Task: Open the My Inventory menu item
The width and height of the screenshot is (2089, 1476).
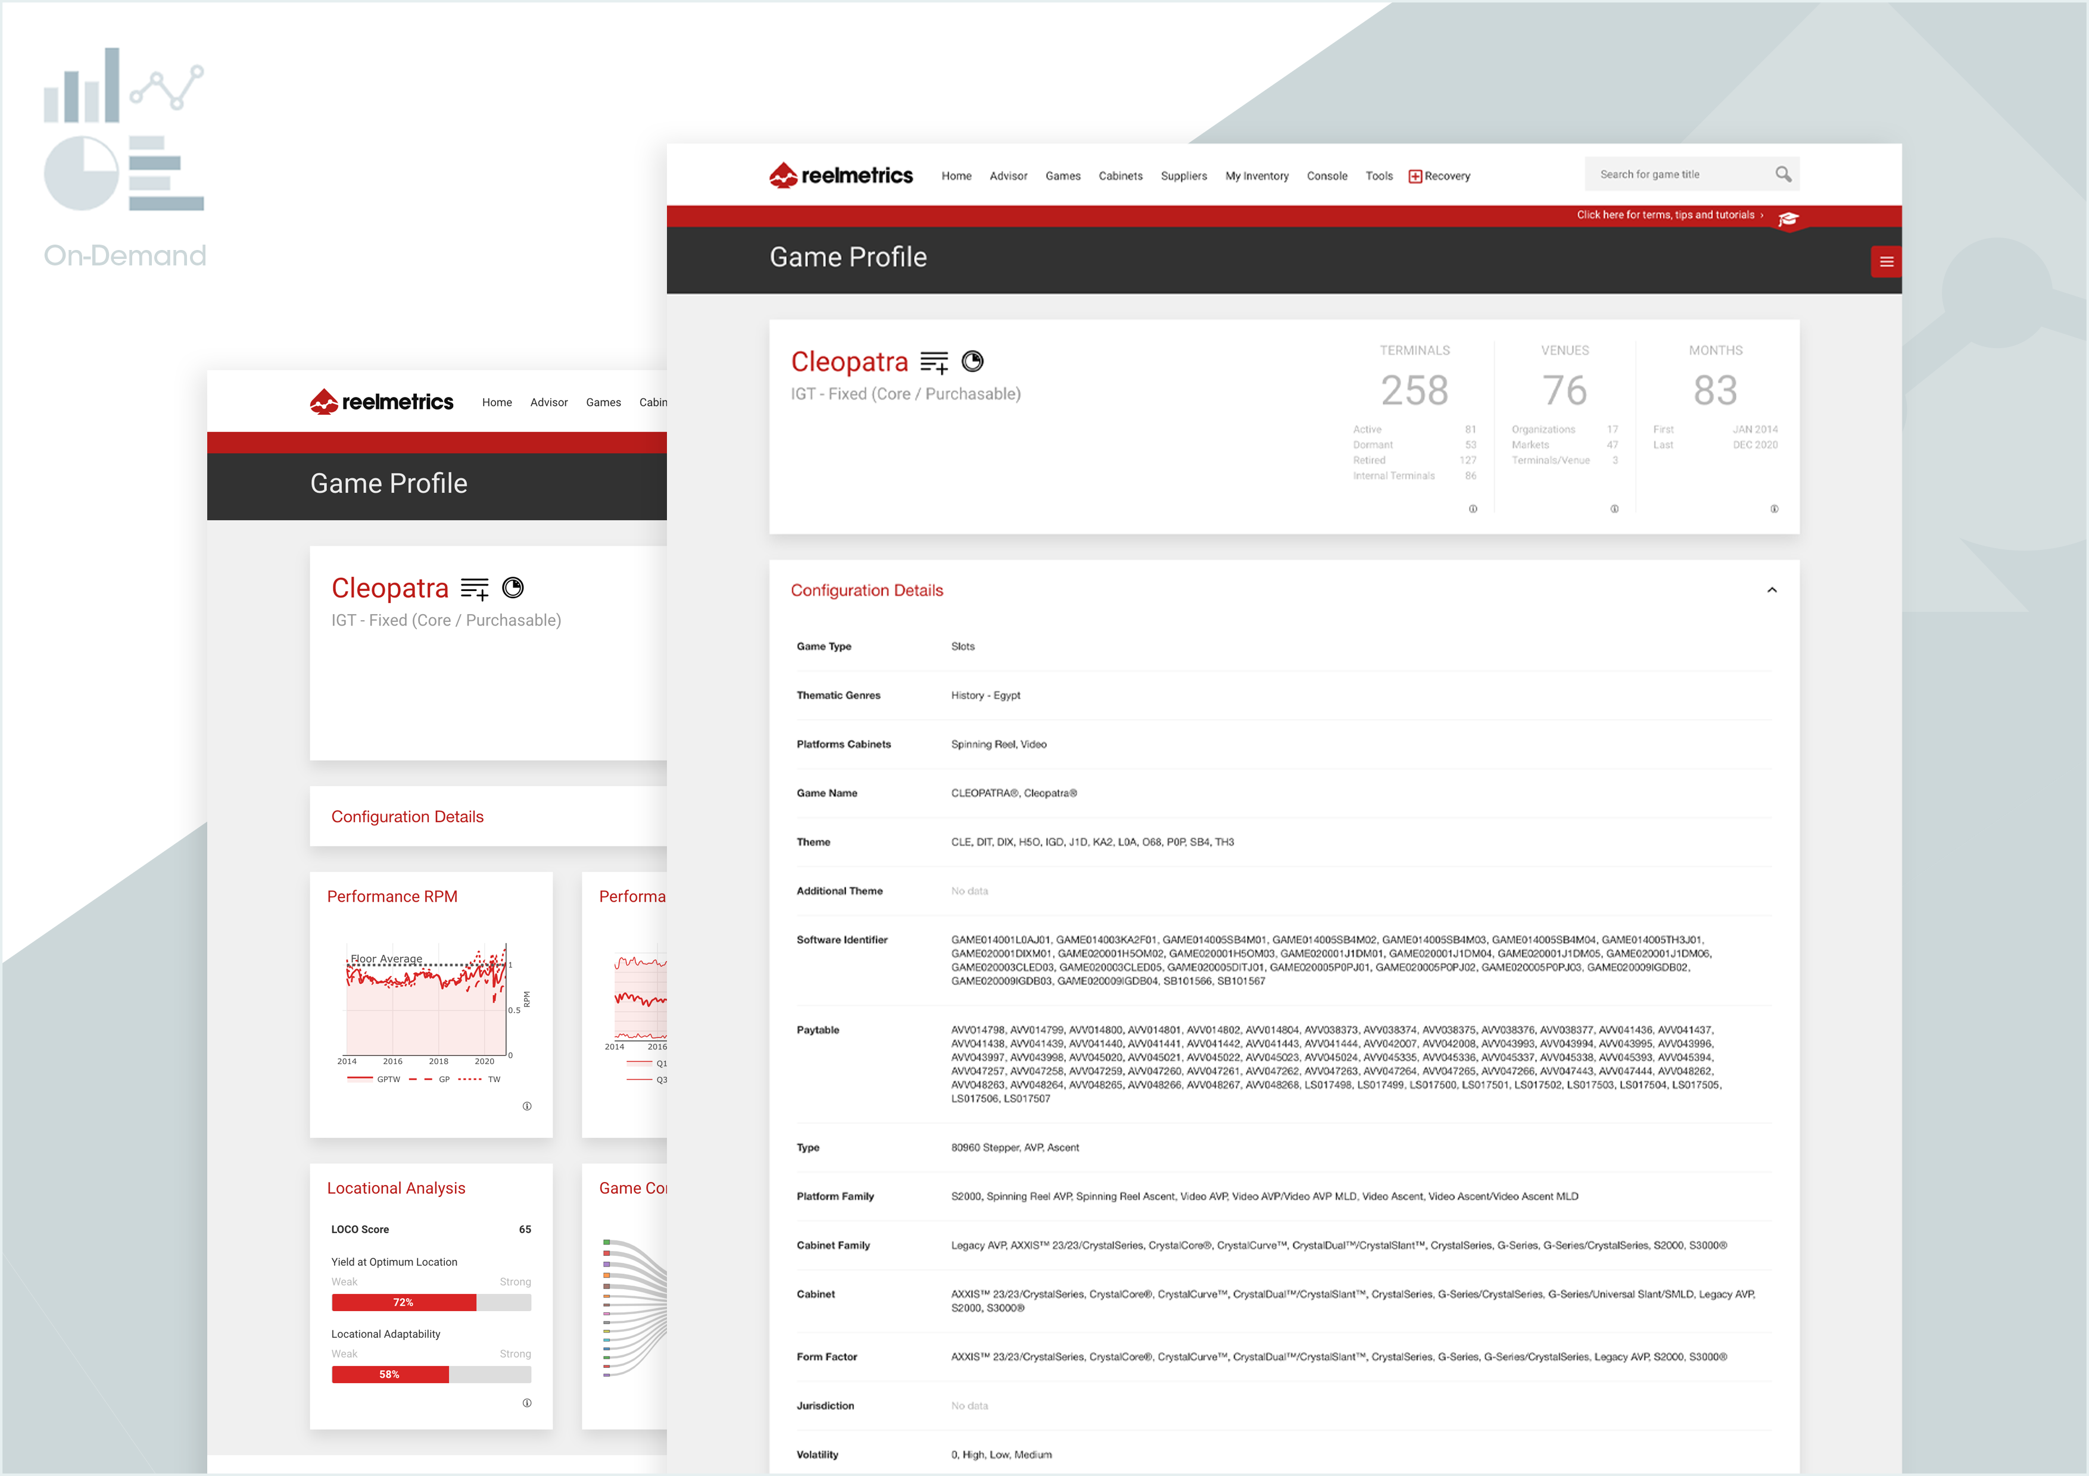Action: (1256, 176)
